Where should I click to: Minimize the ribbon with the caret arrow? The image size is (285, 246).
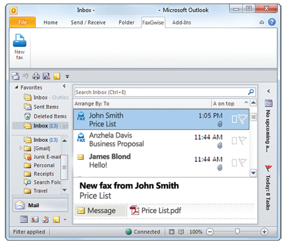[261, 22]
